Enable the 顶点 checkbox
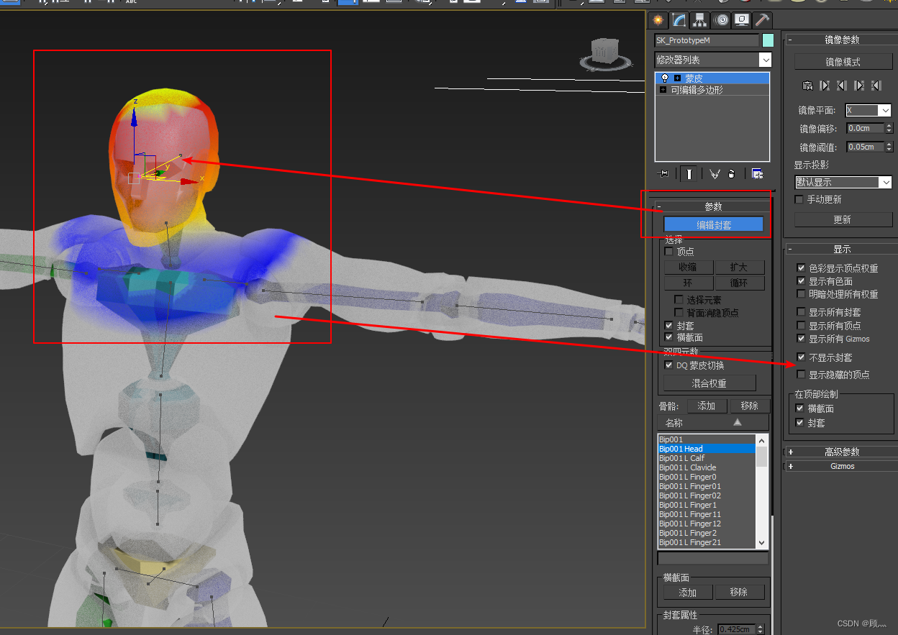The image size is (898, 635). [x=669, y=252]
